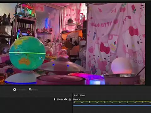The image size is (151, 113).
Task: Toggle source visibility with the eye icon
Action: click(x=65, y=99)
